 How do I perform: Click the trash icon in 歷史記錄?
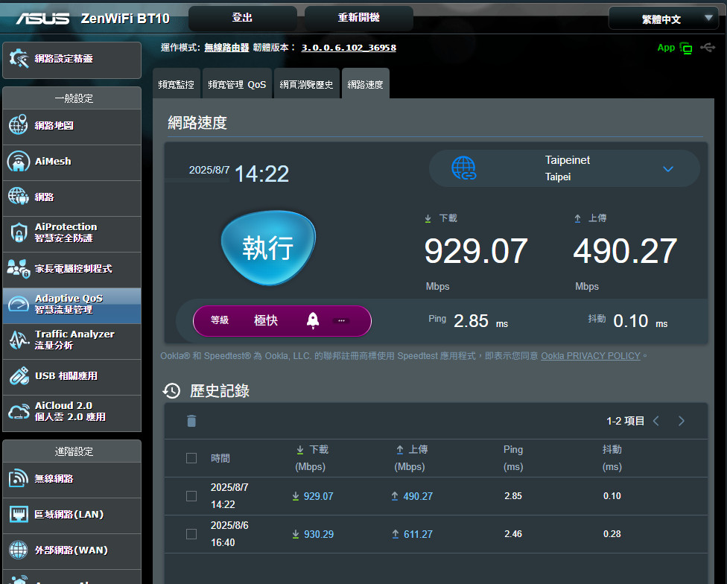191,421
